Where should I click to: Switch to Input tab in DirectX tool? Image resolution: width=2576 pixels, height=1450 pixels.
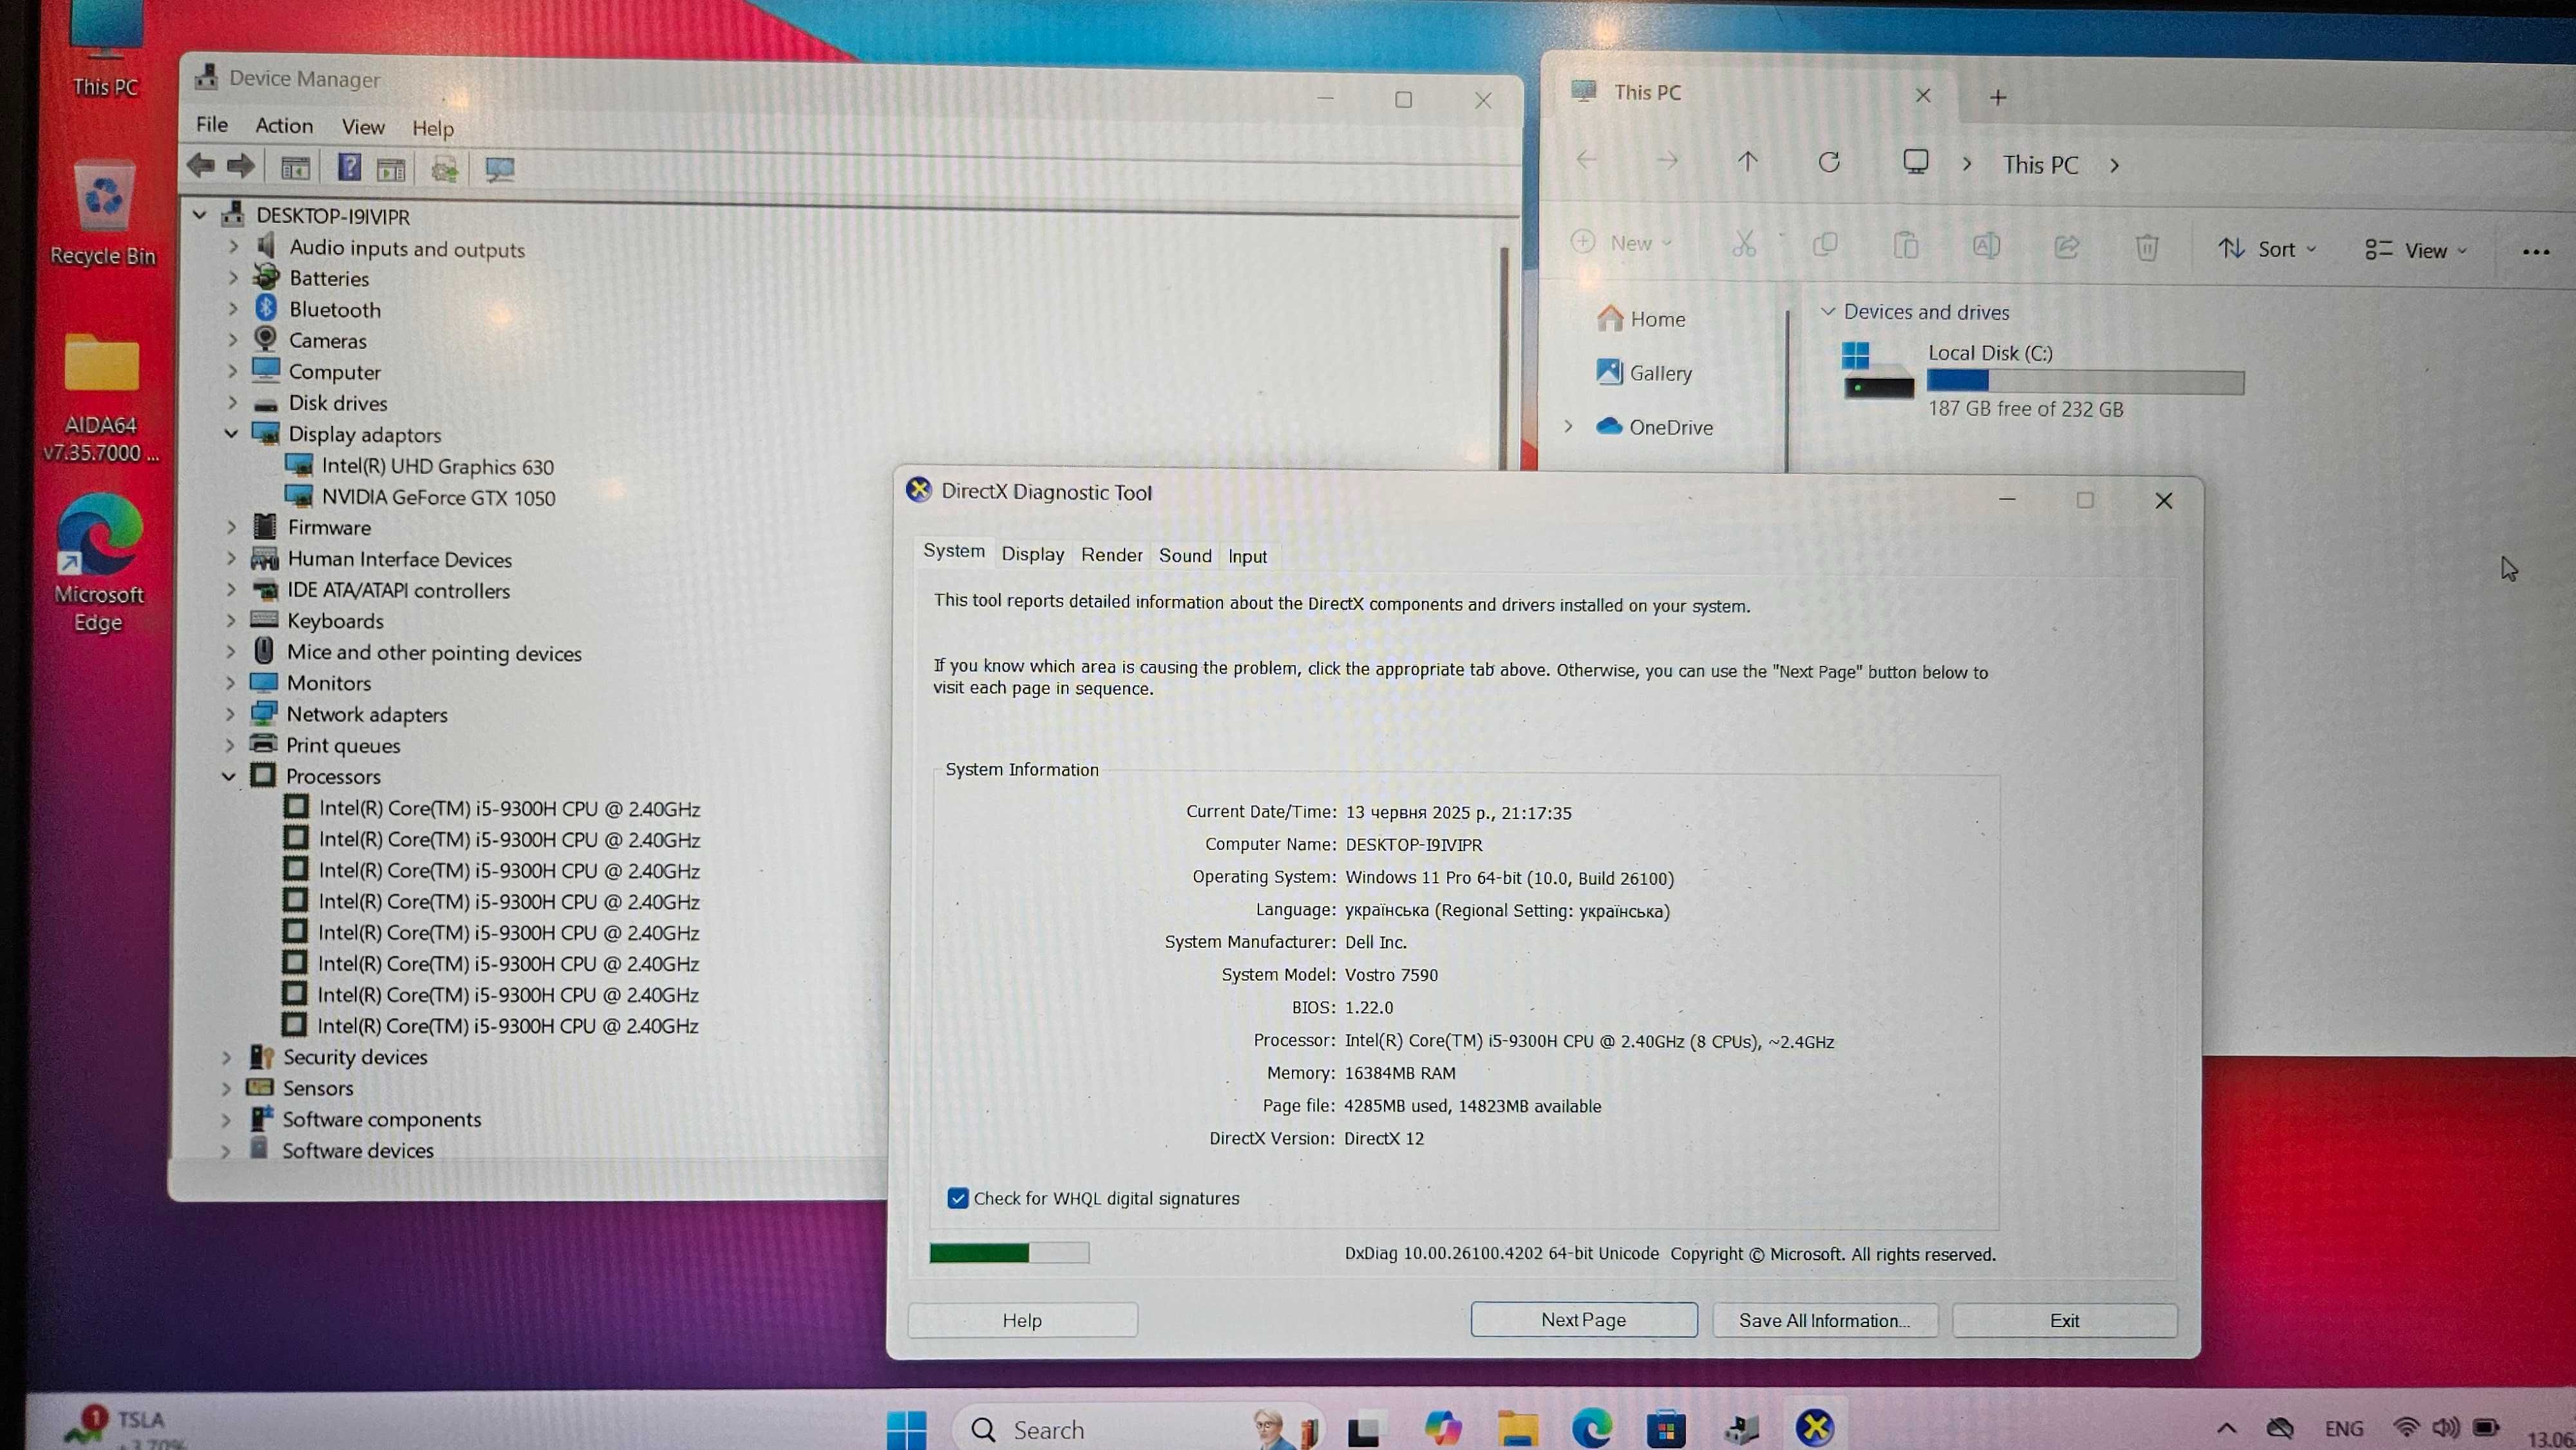[1247, 557]
